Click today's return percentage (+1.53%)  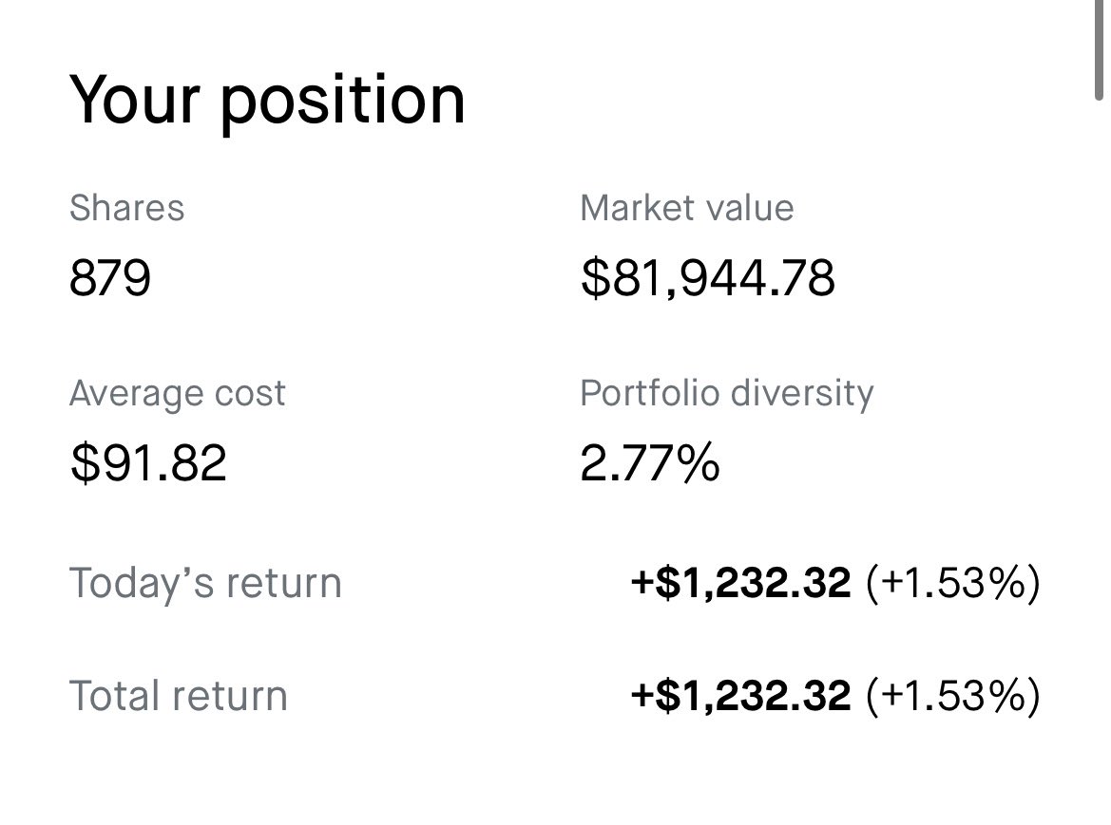(953, 583)
